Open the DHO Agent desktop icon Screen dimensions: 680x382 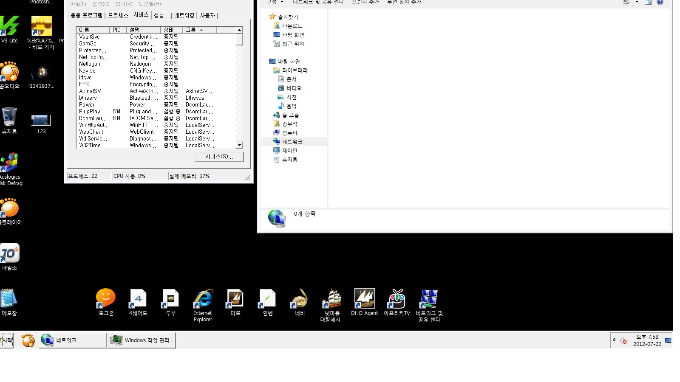(x=364, y=300)
